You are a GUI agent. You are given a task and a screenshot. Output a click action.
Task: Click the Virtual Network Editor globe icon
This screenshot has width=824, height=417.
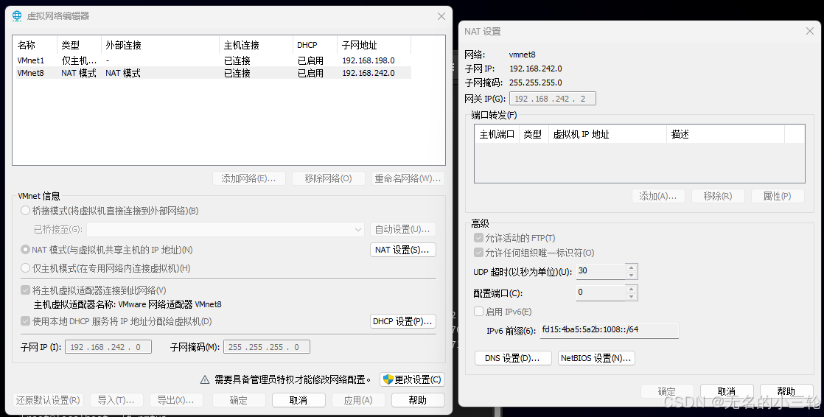tap(18, 15)
